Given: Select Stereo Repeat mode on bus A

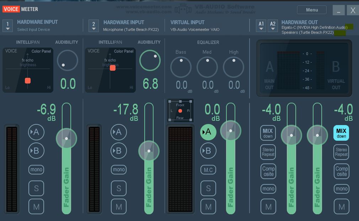Looking at the screenshot, I should click(x=268, y=152).
